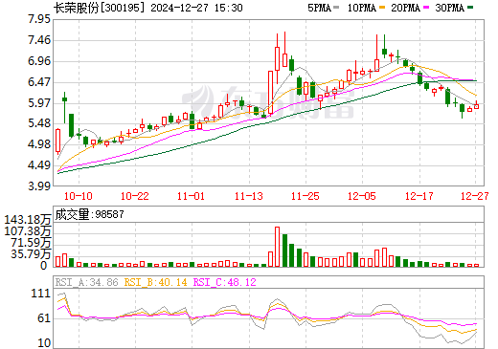The image size is (498, 349).
Task: Click the RSI_C:48.12 indicator label
Action: coord(225,282)
